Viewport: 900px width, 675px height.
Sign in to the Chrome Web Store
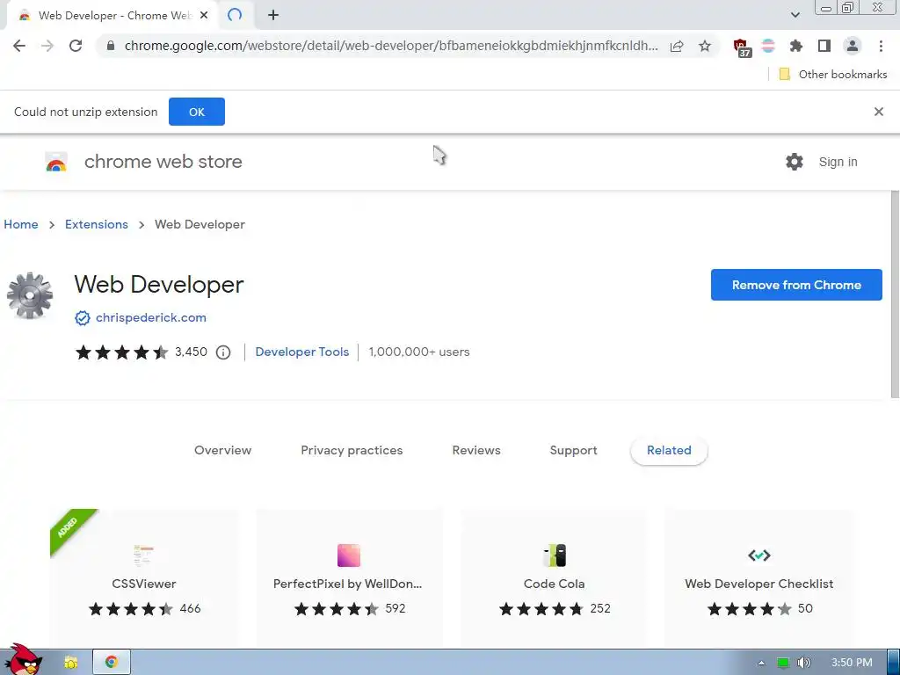pos(838,163)
